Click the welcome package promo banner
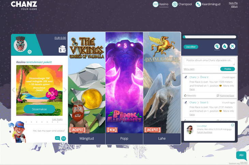The width and height of the screenshot is (249, 165). pos(39,90)
